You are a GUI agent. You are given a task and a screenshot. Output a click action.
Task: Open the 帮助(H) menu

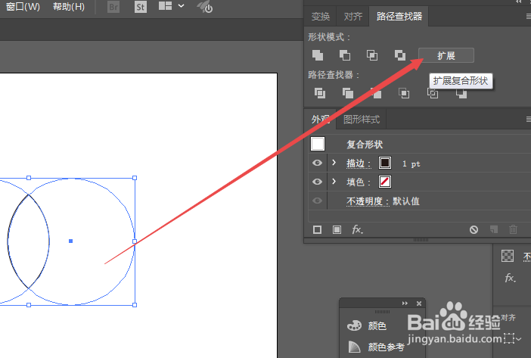click(x=69, y=7)
